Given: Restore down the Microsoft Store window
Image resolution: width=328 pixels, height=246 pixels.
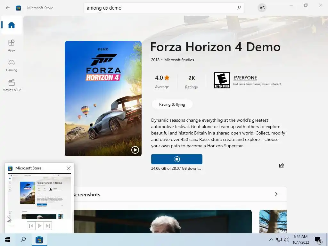Looking at the screenshot, I should tap(306, 5).
